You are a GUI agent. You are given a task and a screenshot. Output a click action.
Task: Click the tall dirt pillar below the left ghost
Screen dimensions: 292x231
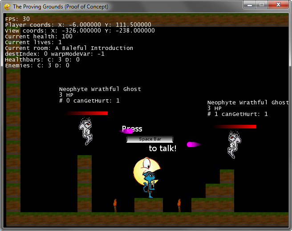click(85, 184)
